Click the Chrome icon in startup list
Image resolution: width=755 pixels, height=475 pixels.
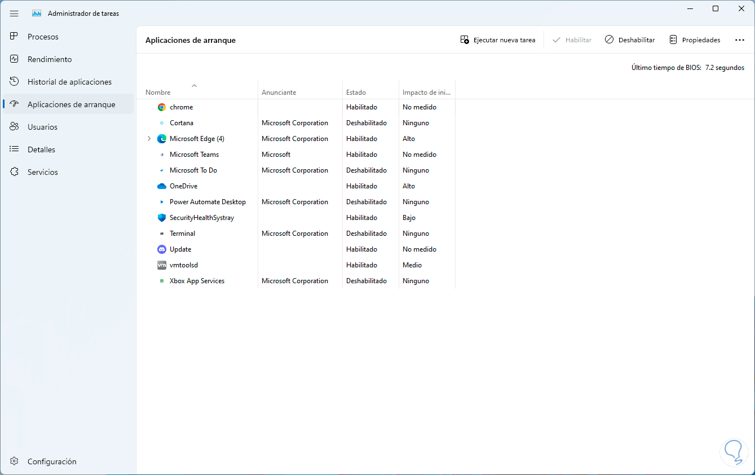(x=162, y=107)
